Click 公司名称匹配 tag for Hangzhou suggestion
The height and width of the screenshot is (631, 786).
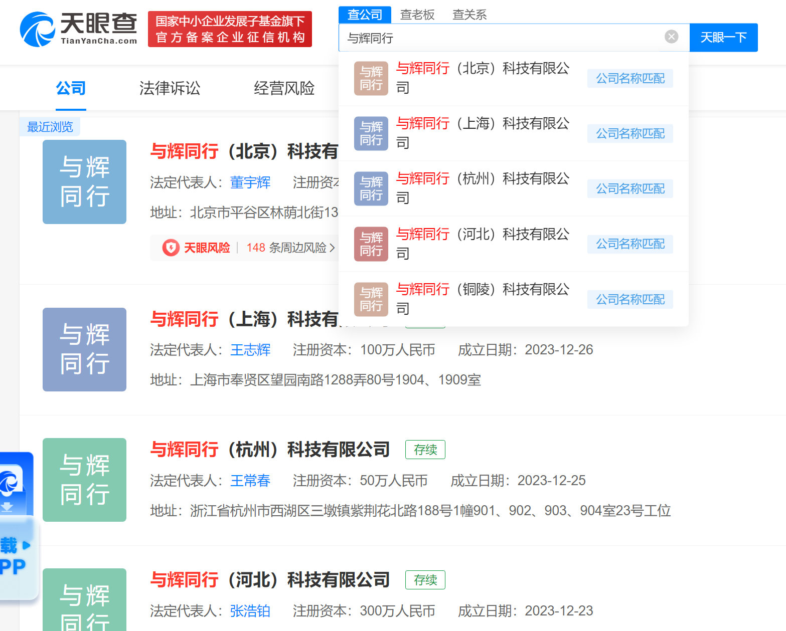point(630,188)
